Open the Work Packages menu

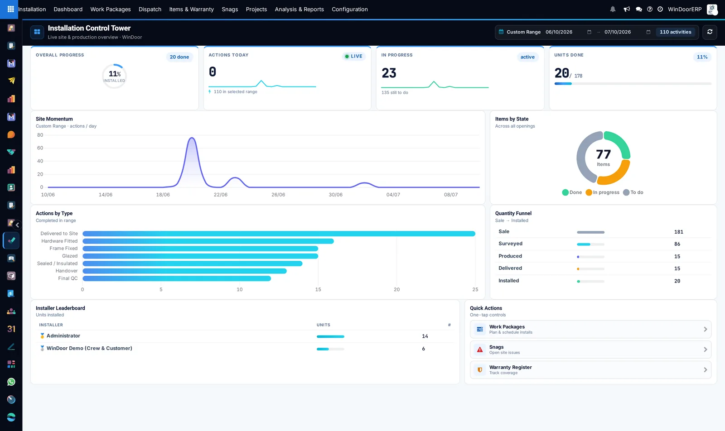(111, 9)
